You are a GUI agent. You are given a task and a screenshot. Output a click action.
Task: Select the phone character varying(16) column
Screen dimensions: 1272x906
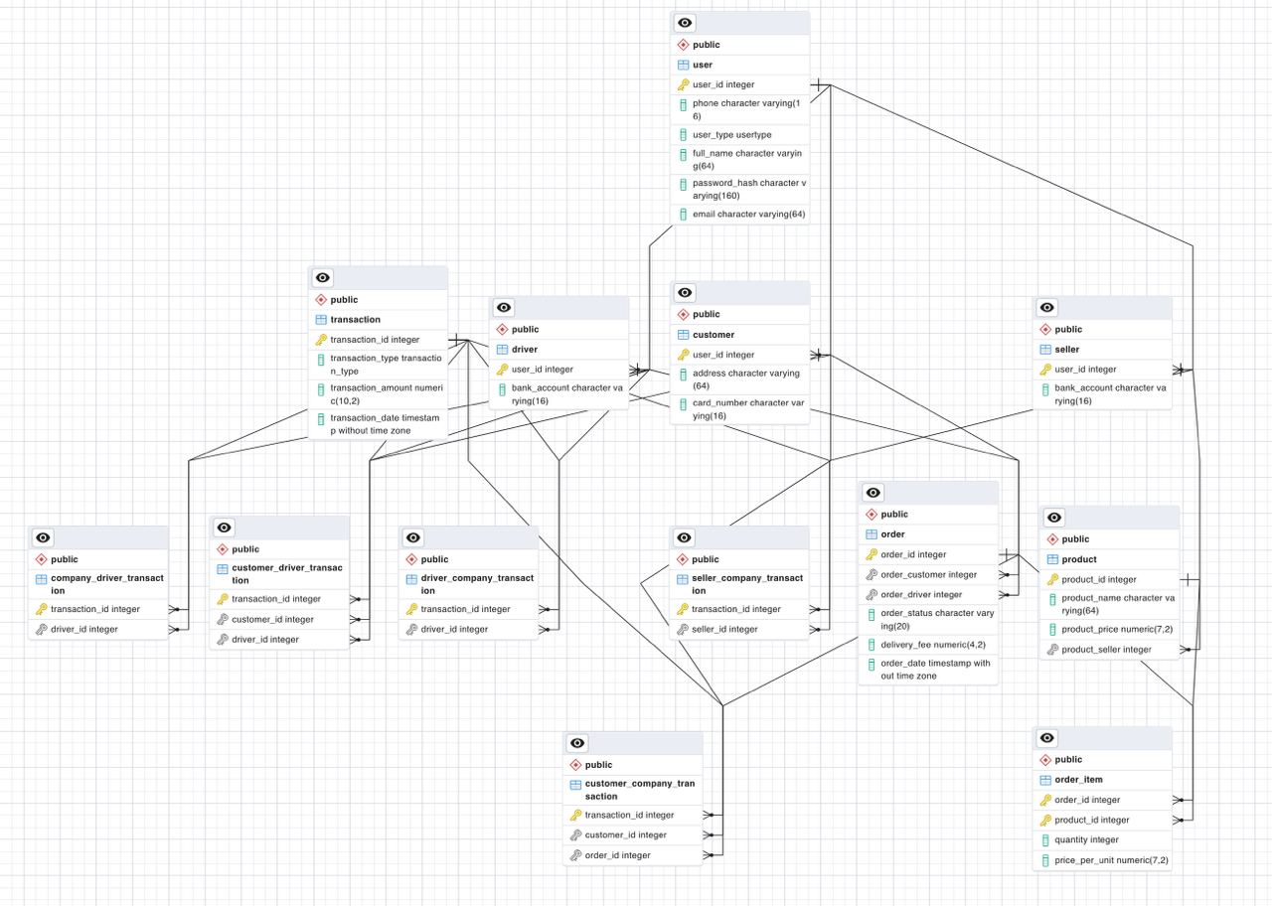point(740,109)
